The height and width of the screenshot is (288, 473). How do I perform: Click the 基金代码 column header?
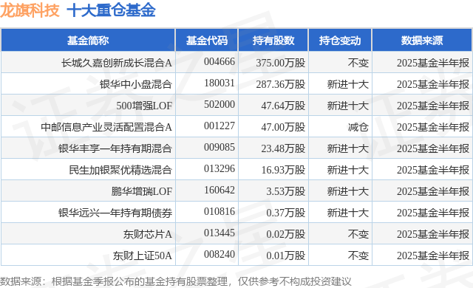[207, 41]
